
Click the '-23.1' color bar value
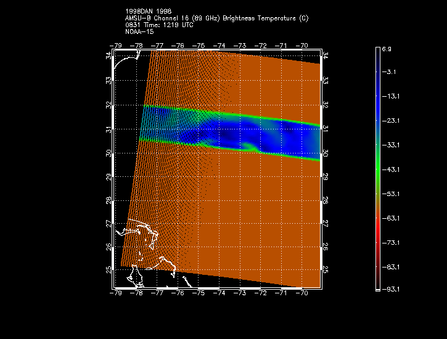(391, 121)
